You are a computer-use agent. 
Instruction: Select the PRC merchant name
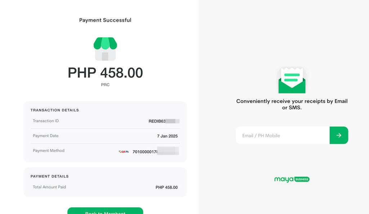[105, 85]
